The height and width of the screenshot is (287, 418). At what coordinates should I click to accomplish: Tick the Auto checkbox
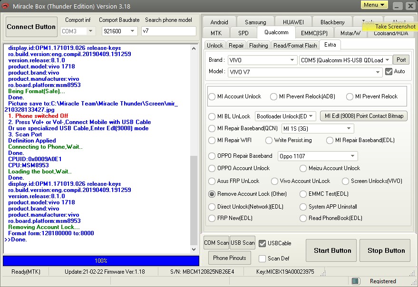pos(389,71)
